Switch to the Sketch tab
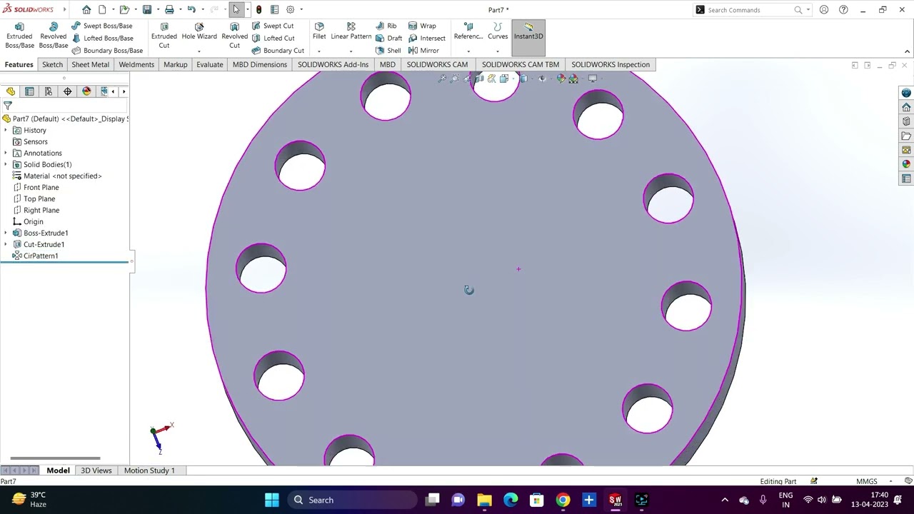Screen dimensions: 914x514 click(x=52, y=64)
